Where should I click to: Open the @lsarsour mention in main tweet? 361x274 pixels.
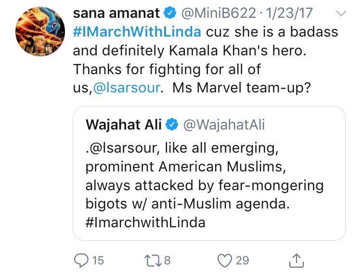(x=128, y=89)
